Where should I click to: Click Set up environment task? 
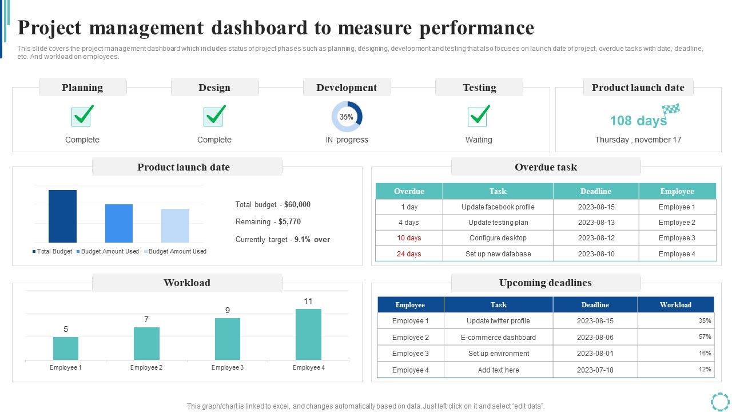(x=498, y=354)
